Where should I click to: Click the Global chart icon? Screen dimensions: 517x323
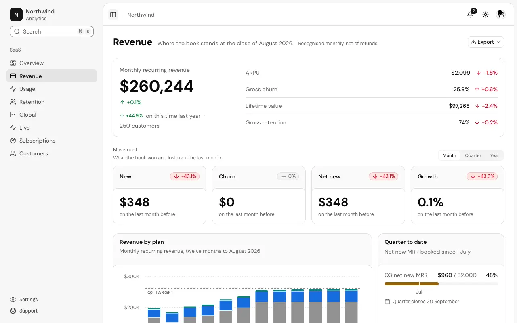tap(13, 115)
